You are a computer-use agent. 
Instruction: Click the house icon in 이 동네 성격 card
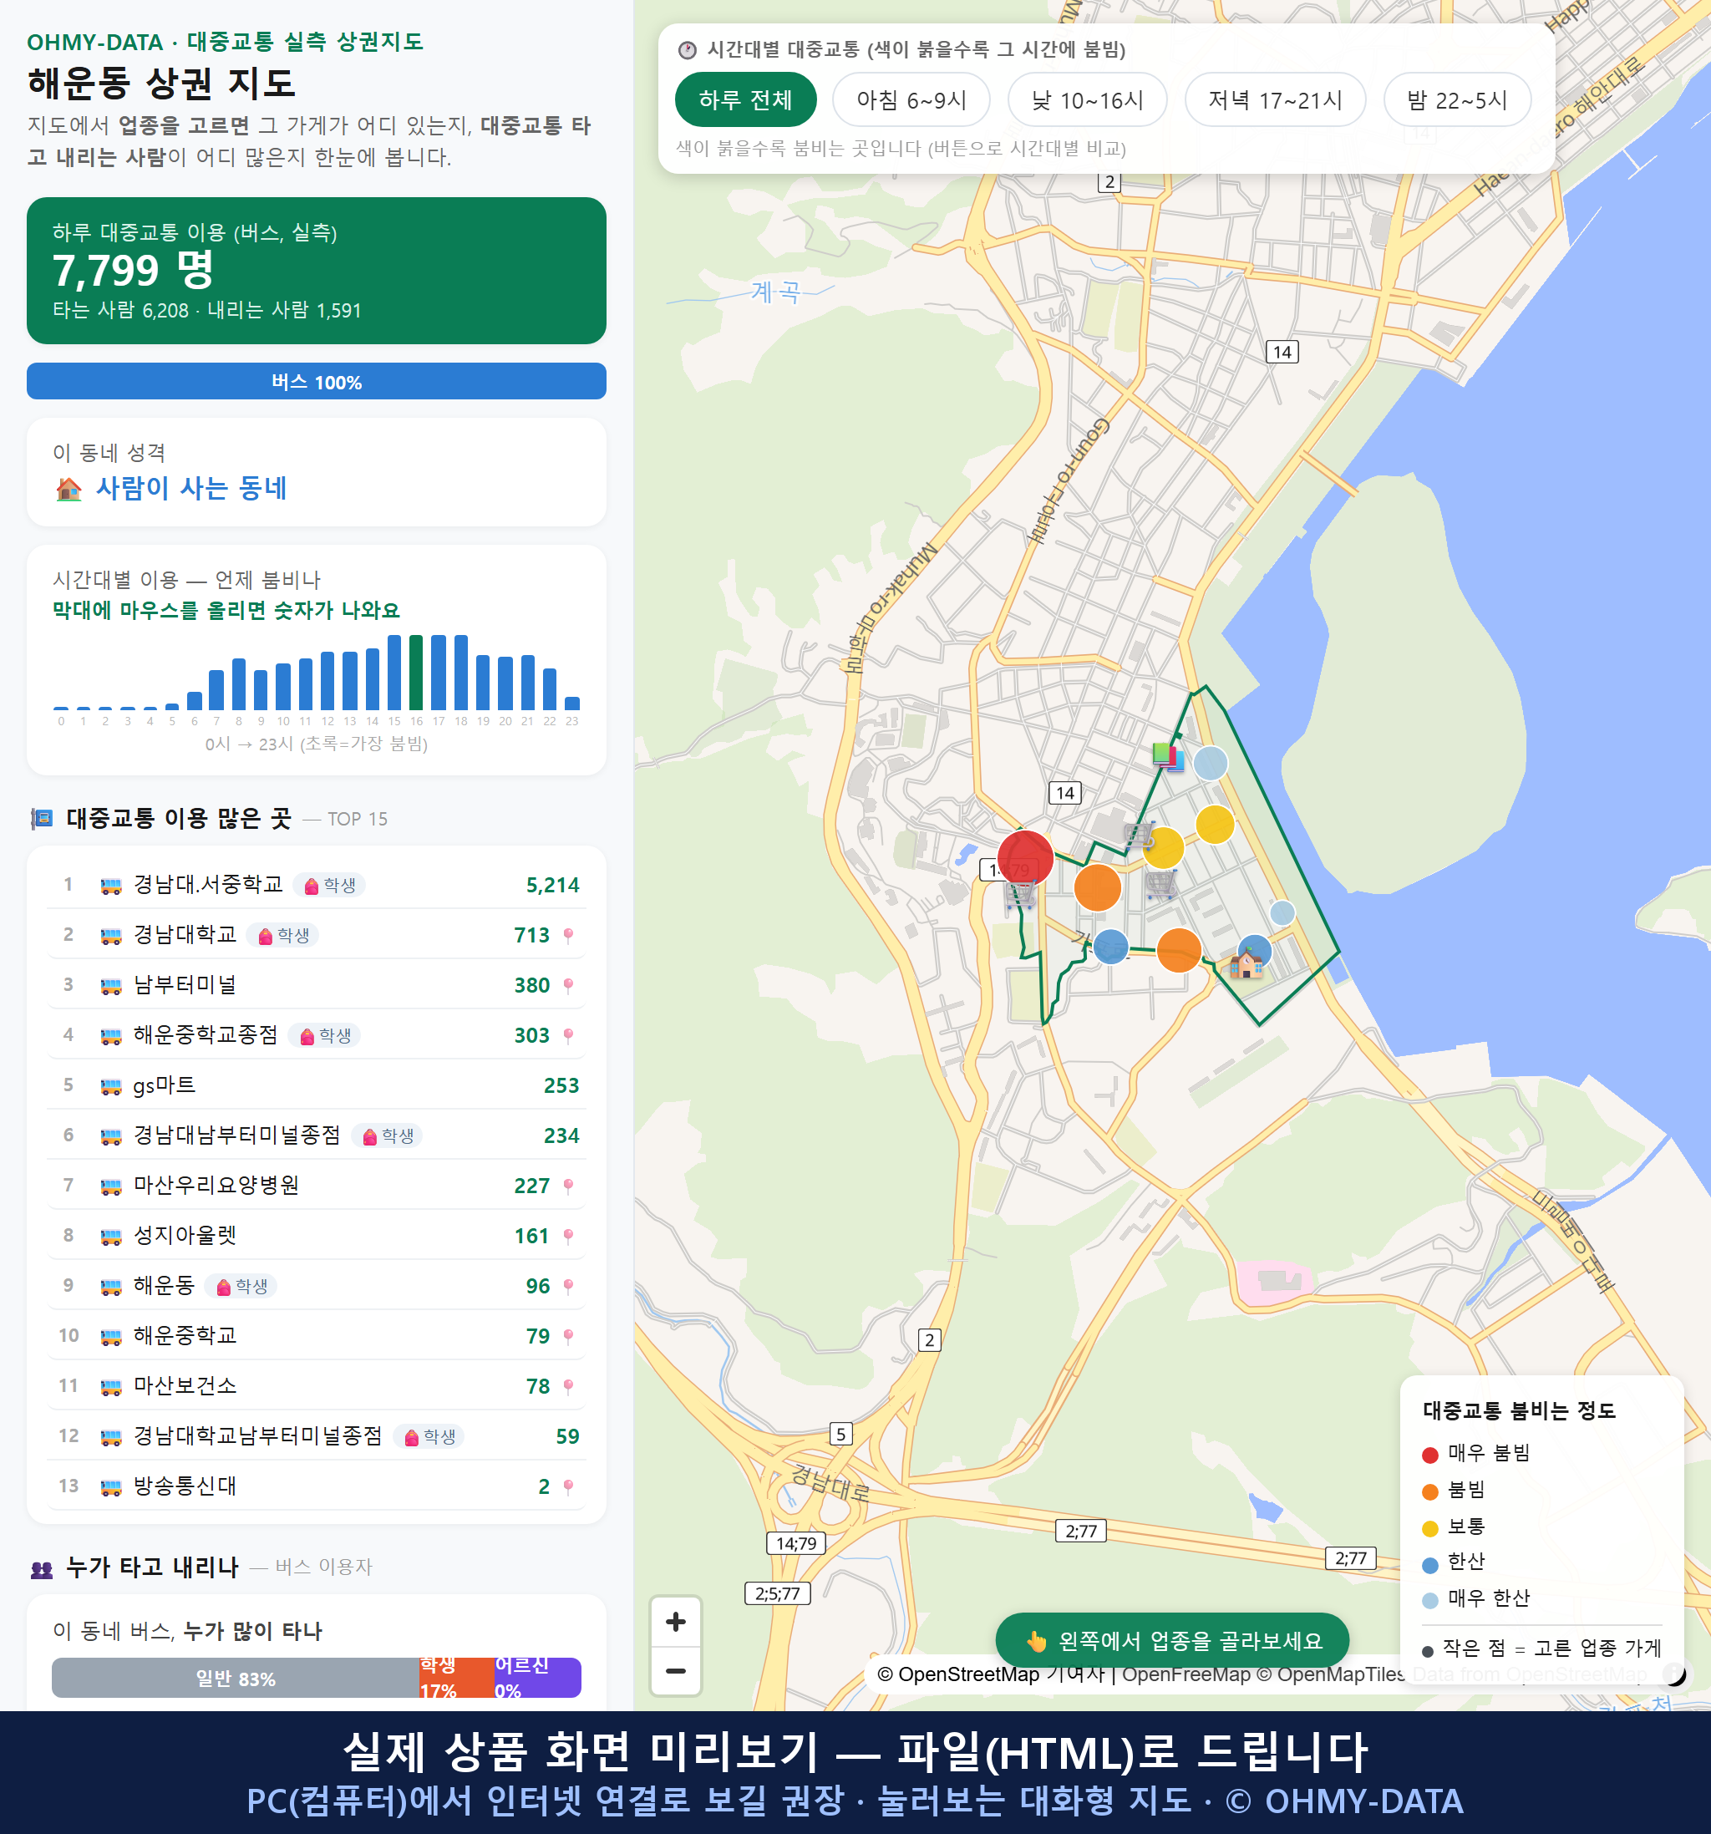tap(69, 488)
